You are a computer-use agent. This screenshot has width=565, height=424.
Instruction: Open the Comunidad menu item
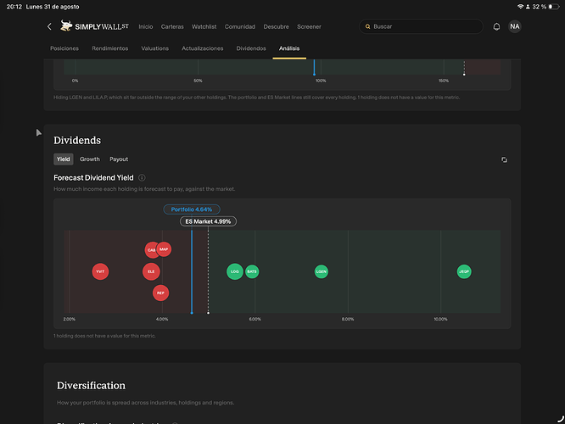(x=239, y=26)
